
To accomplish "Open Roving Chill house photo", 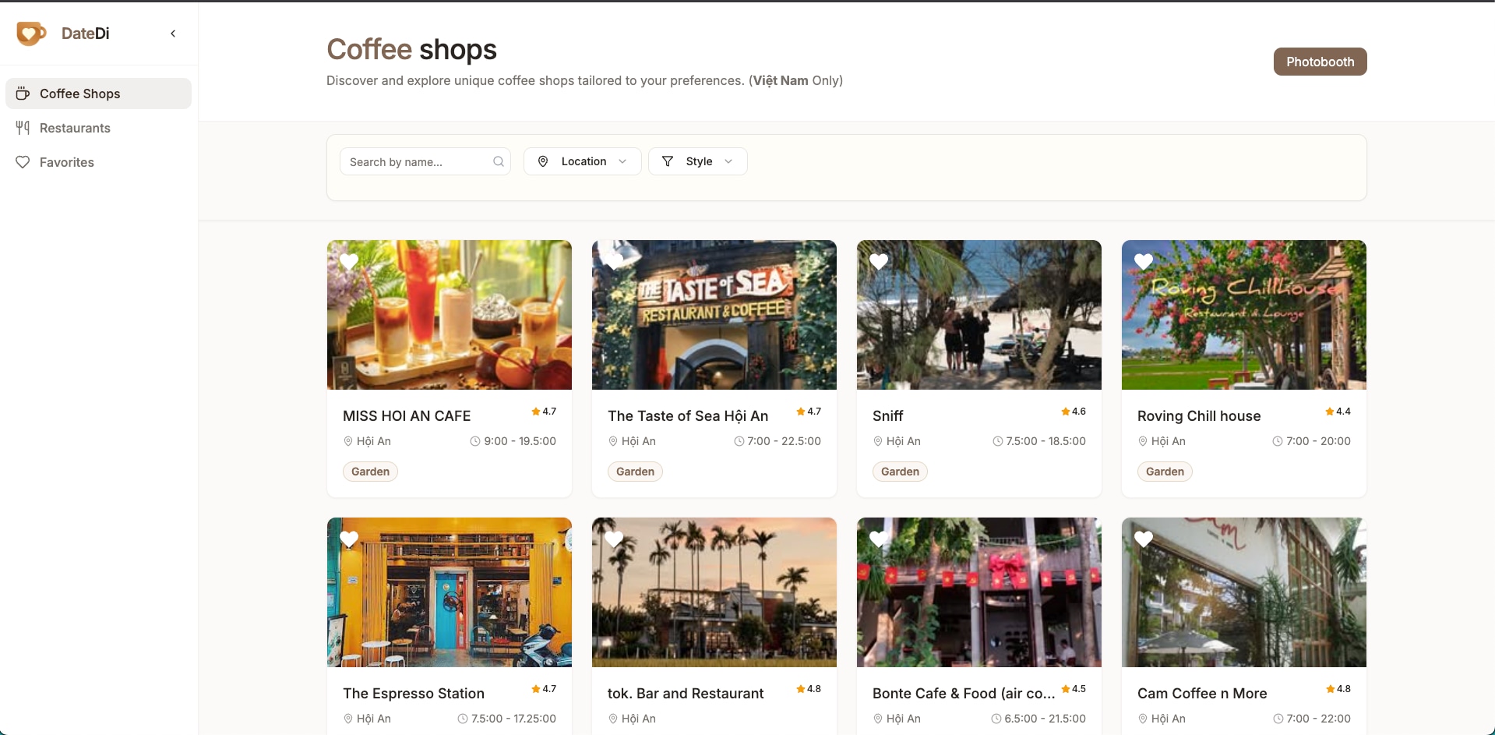I will [x=1244, y=315].
